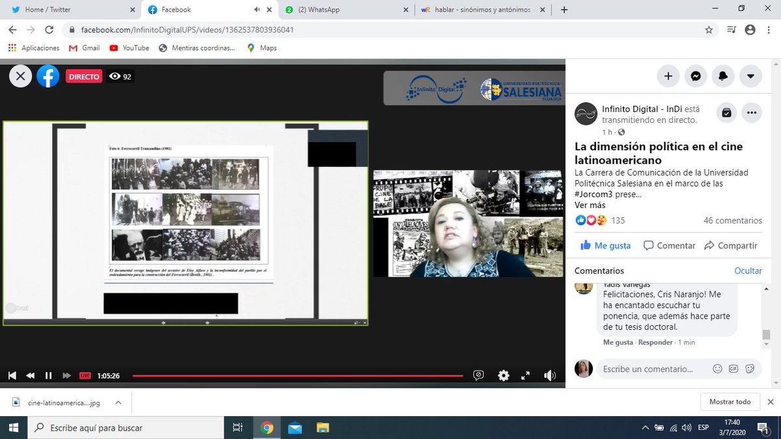Screen dimensions: 781x439
Task: Open YouTube bookmark
Action: 129,47
